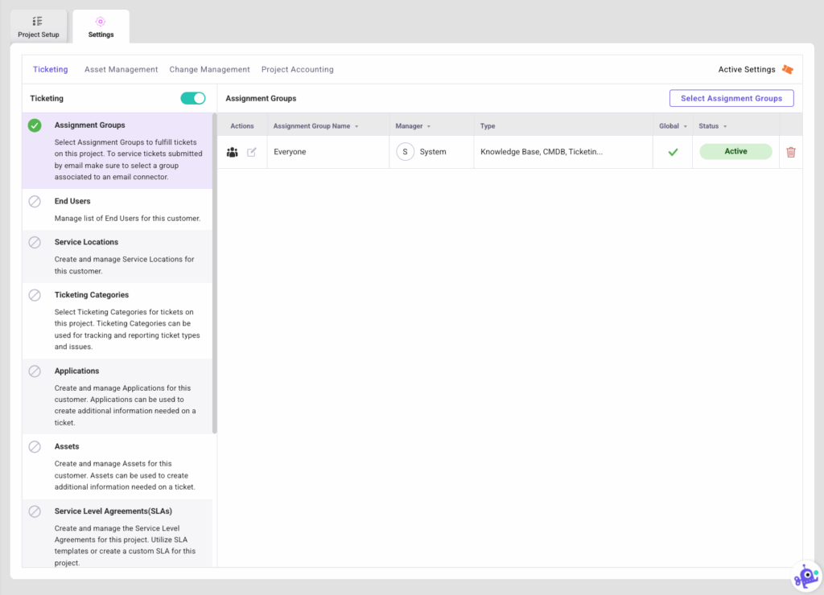Click the Active status badge
Image resolution: width=824 pixels, height=595 pixels.
pos(735,151)
